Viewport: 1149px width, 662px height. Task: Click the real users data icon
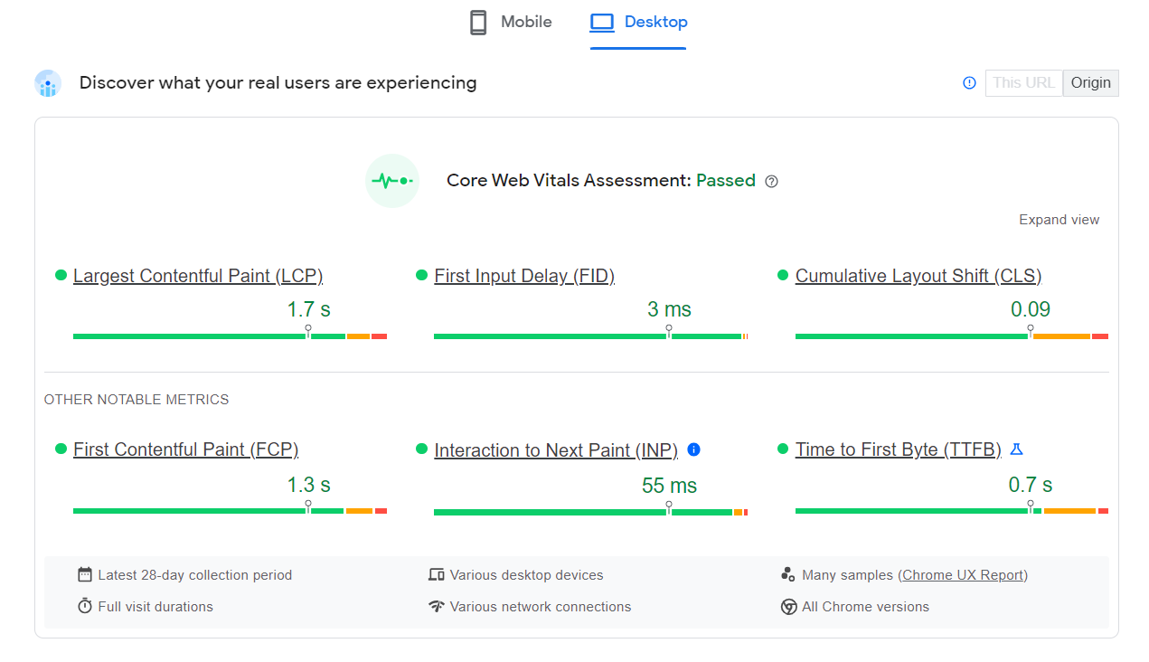pyautogui.click(x=48, y=84)
